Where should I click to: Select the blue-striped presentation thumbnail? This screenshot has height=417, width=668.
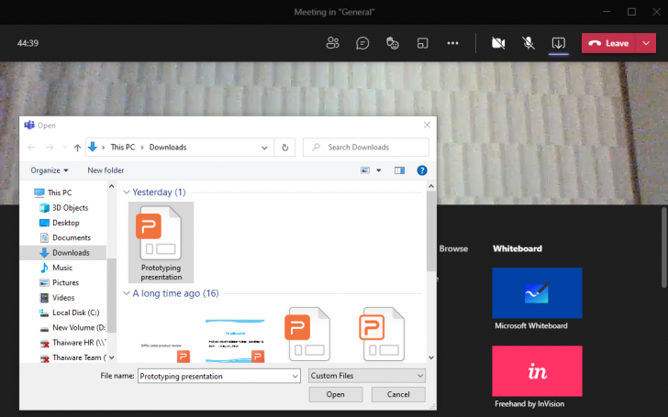pyautogui.click(x=235, y=339)
